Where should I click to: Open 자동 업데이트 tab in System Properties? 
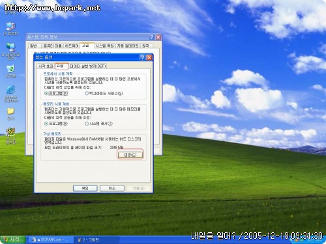click(x=128, y=46)
